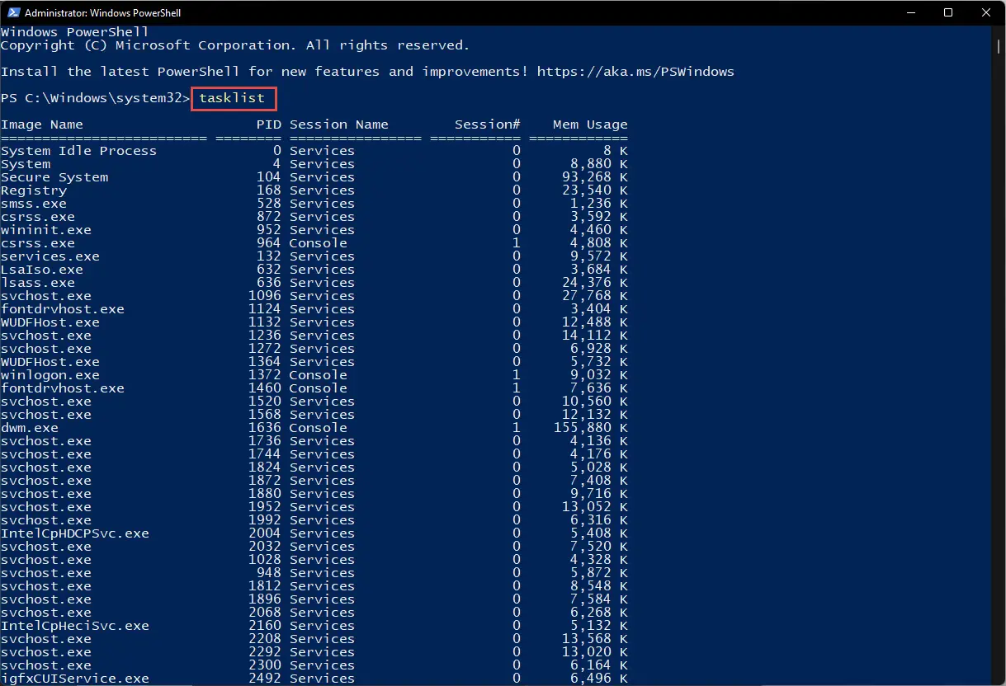
Task: Close the PowerShell window
Action: (986, 13)
